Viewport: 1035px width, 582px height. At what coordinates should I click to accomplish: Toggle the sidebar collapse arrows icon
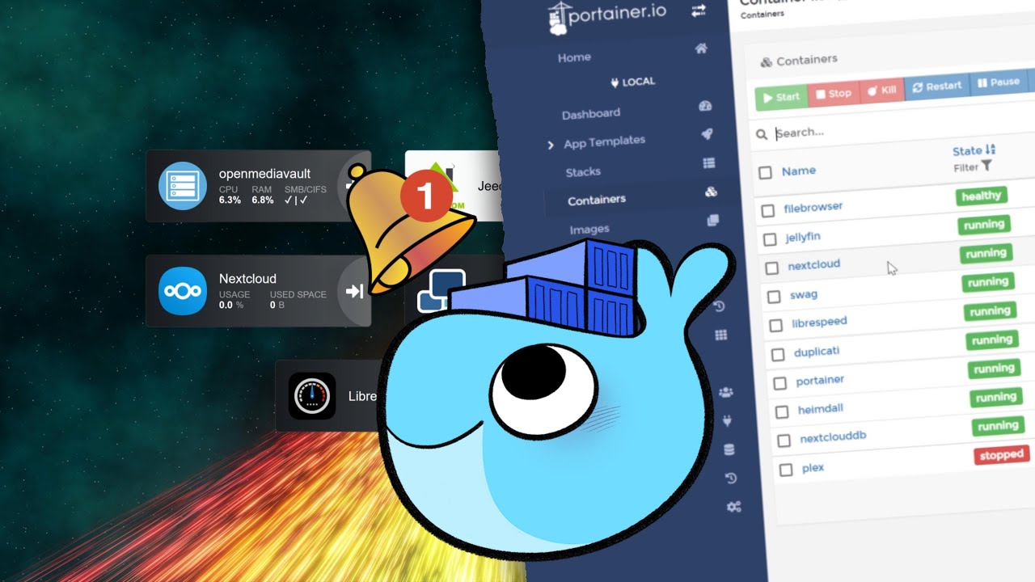698,11
